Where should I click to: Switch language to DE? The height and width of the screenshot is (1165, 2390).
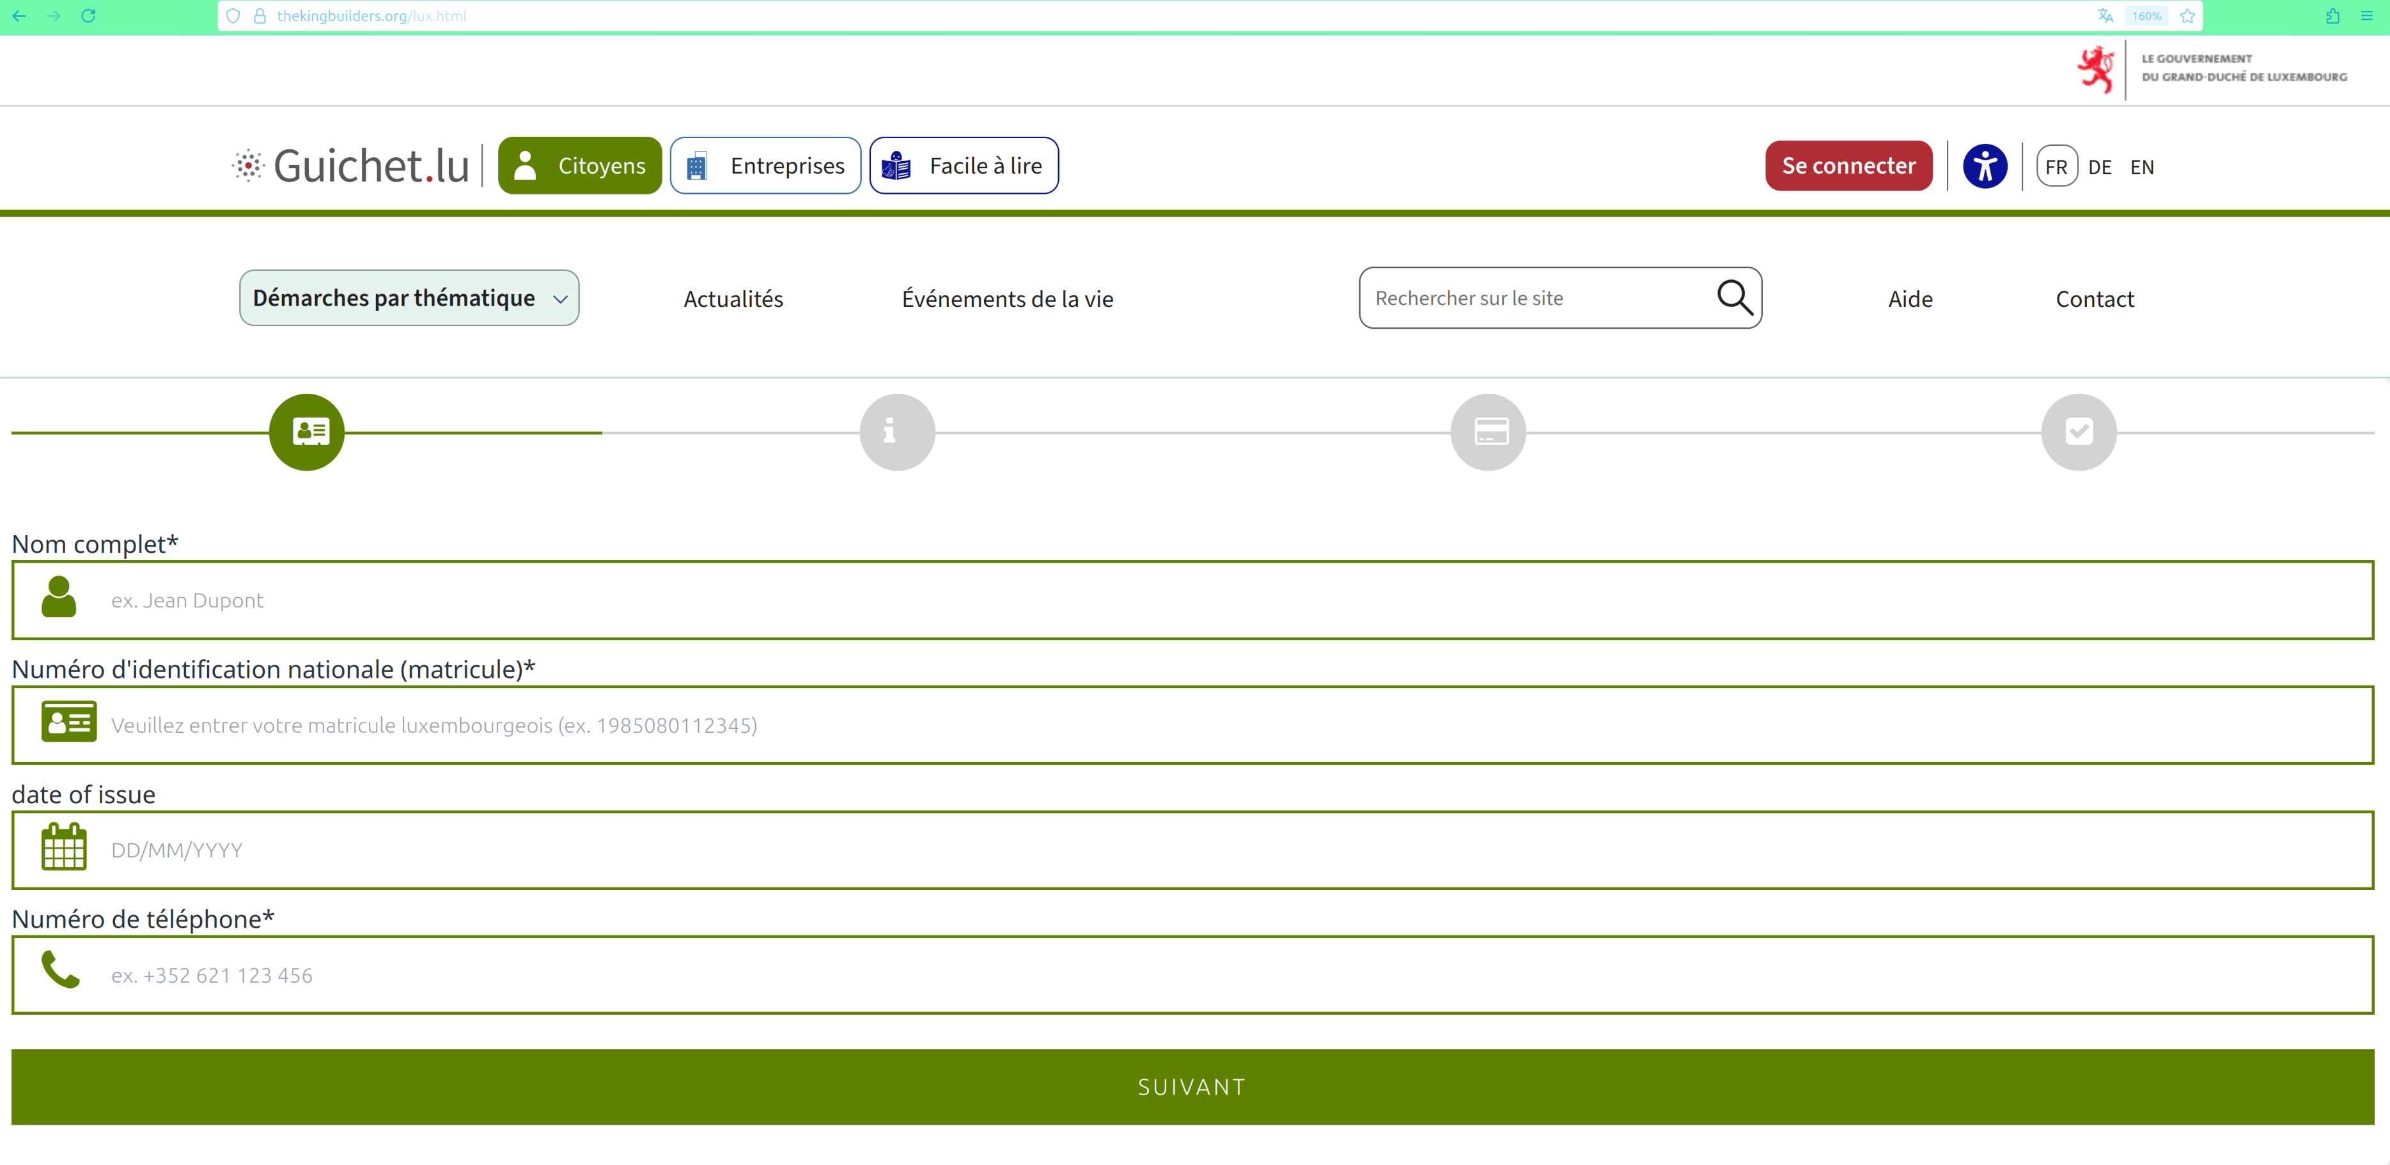click(x=2100, y=167)
